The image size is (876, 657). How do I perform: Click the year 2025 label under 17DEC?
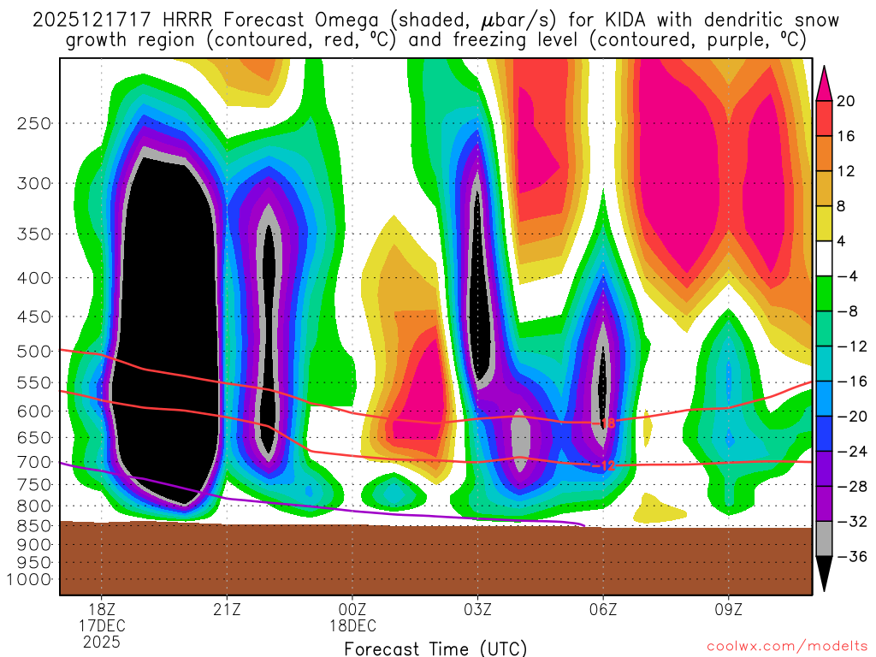[101, 642]
